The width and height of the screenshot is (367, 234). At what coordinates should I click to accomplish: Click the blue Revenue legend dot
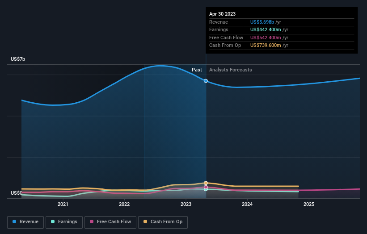point(14,221)
